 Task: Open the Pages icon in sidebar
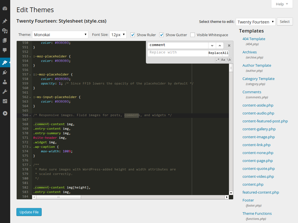[x=5, y=40]
